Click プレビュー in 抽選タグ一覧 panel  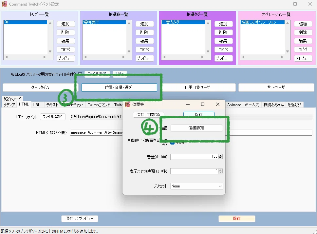point(223,58)
